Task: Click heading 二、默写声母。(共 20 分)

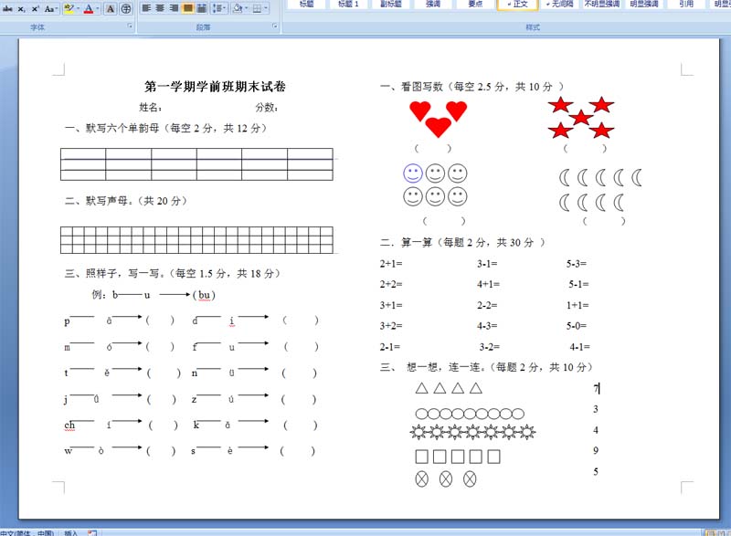Action: (x=126, y=201)
